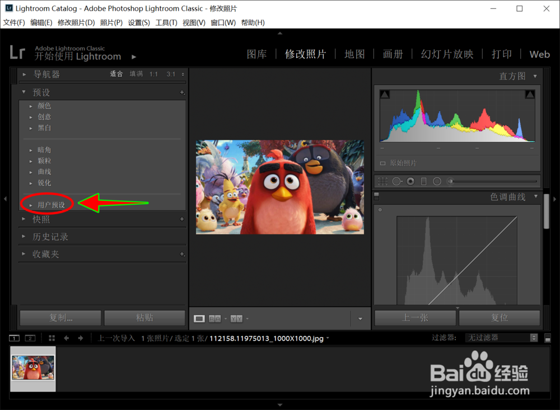Click the 上一张 button

tap(415, 318)
